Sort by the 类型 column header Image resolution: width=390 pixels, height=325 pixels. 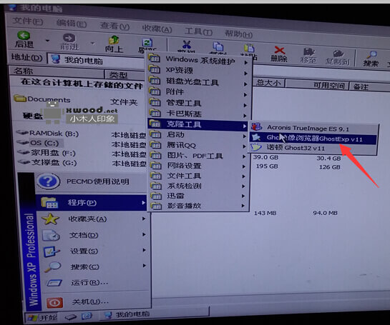(x=125, y=74)
